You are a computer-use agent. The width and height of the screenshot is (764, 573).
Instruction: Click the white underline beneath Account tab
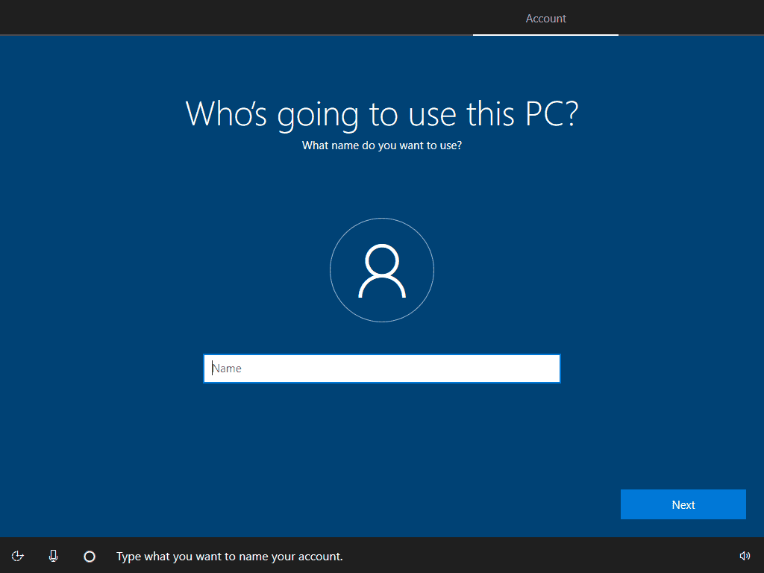[545, 34]
